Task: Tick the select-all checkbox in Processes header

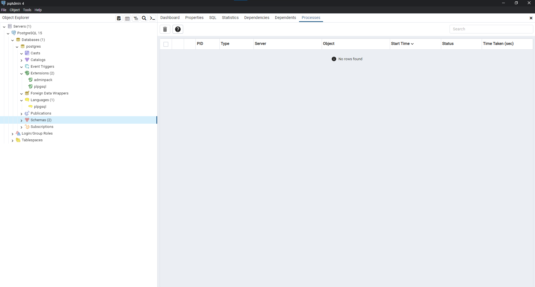Action: pyautogui.click(x=166, y=44)
